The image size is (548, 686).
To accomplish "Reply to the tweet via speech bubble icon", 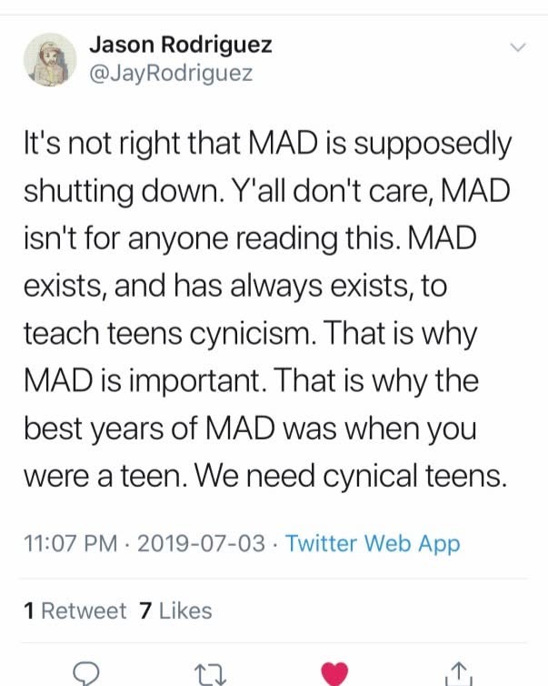I will click(85, 672).
